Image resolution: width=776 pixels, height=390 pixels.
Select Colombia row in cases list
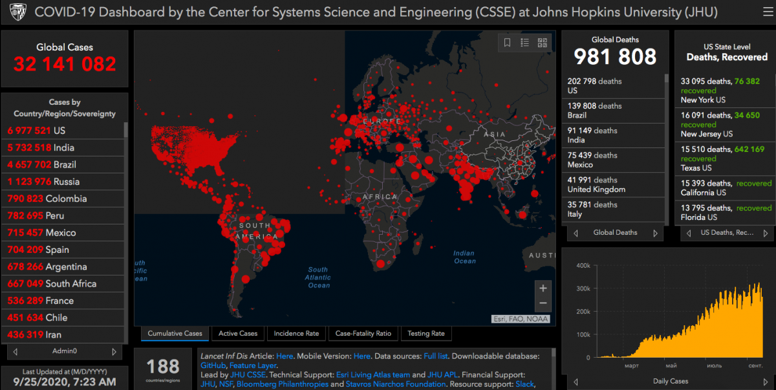coord(63,199)
